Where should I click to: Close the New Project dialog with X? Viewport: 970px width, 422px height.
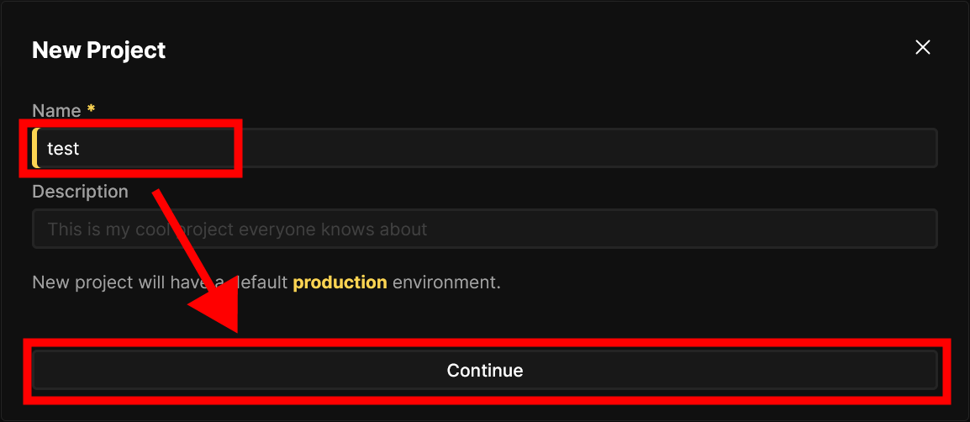pos(922,48)
